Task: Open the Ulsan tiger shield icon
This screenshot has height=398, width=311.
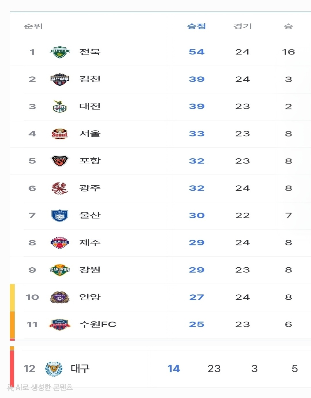Action: pos(60,215)
